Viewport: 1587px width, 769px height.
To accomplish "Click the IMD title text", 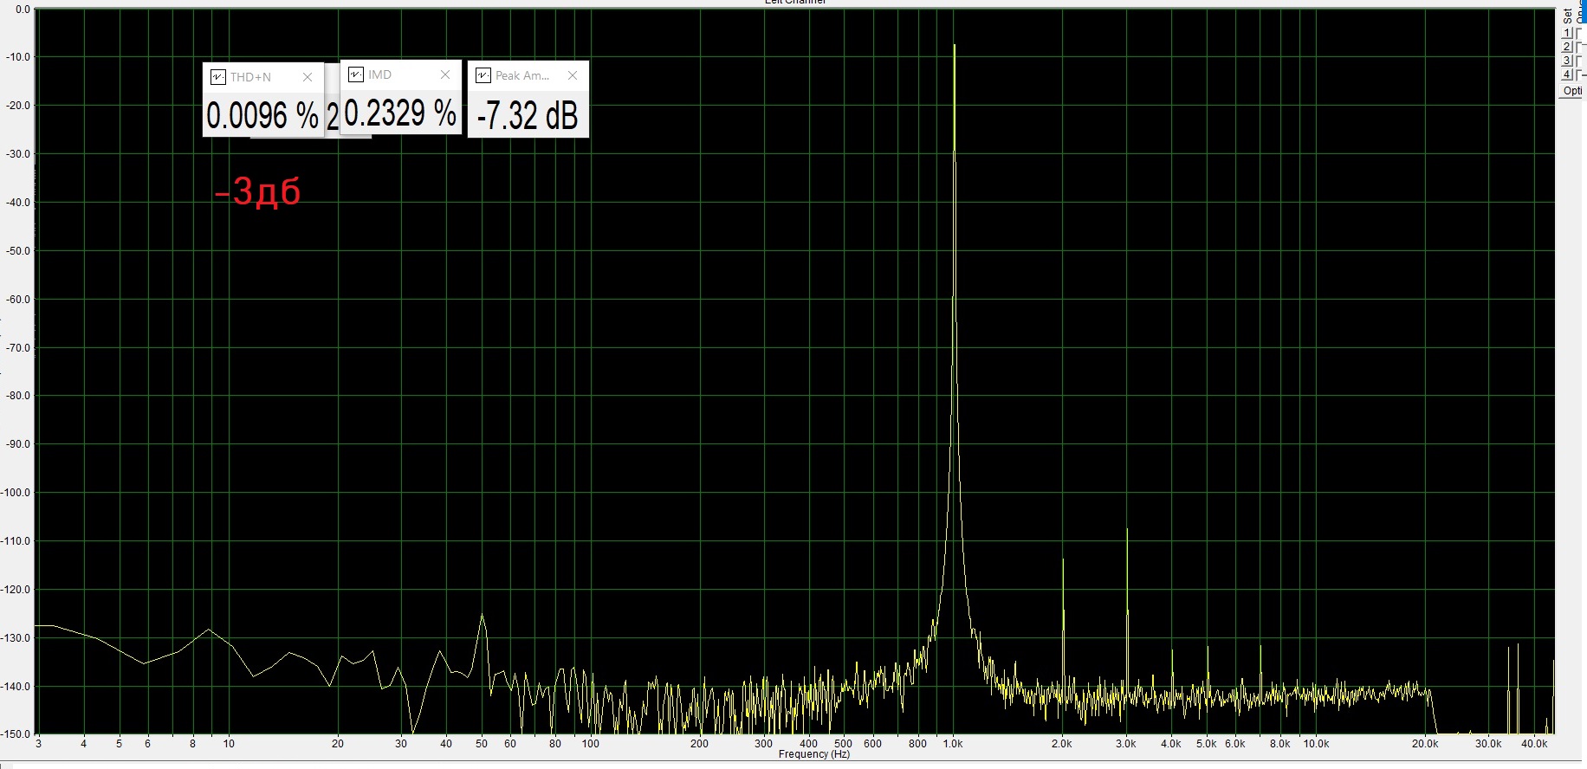I will (x=379, y=74).
